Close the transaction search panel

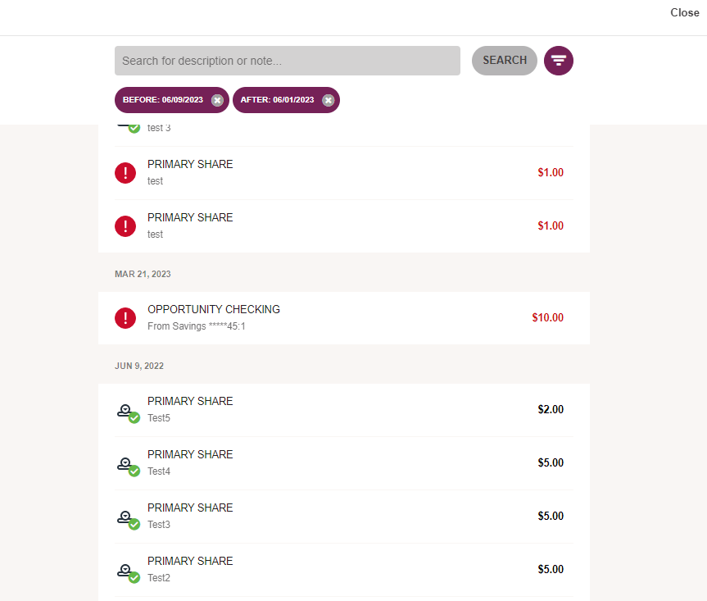684,12
